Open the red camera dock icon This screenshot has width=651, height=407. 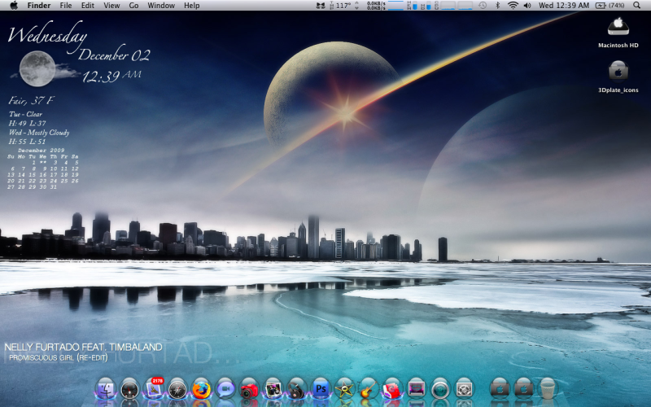(249, 390)
